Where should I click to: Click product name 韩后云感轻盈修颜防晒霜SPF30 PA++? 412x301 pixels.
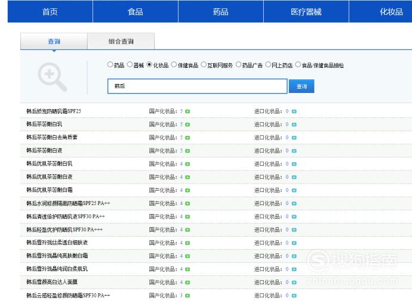pyautogui.click(x=68, y=295)
